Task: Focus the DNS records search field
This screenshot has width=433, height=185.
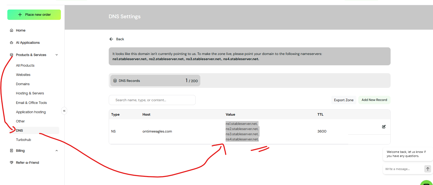Action: pyautogui.click(x=152, y=100)
